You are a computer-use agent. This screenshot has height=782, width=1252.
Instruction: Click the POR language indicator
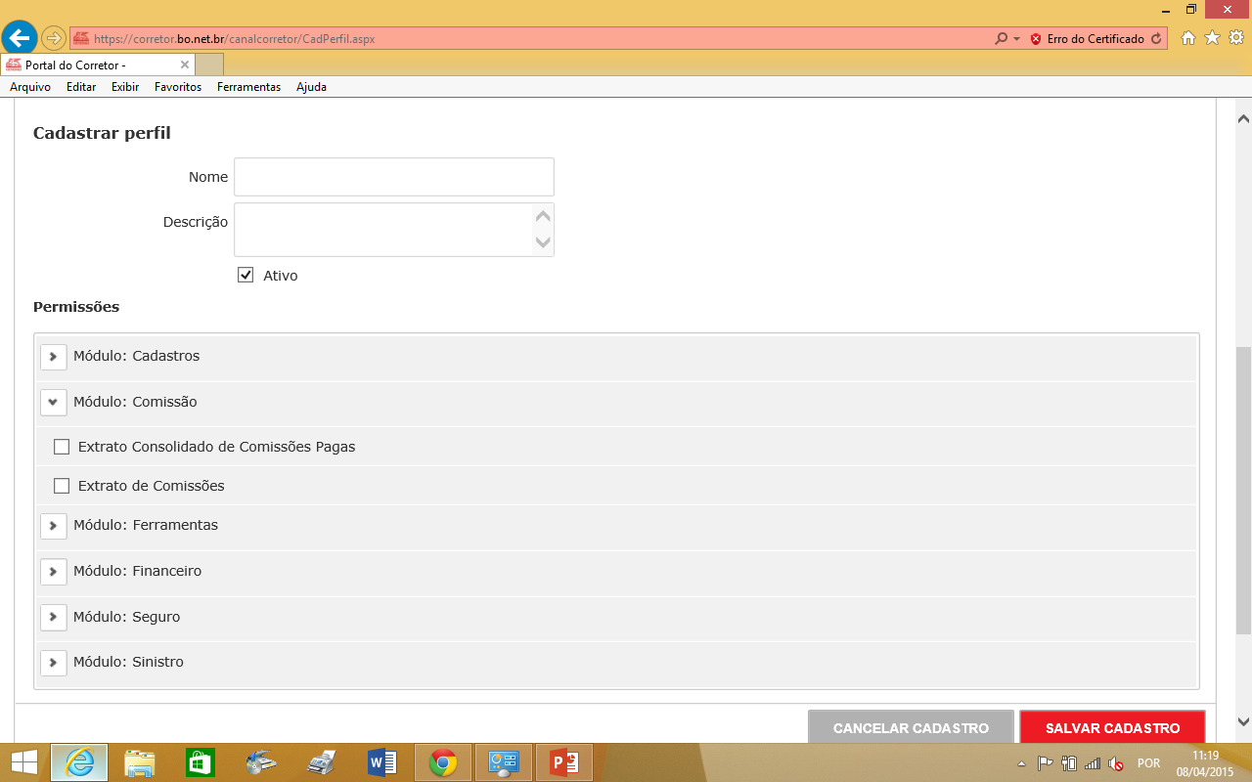coord(1148,763)
